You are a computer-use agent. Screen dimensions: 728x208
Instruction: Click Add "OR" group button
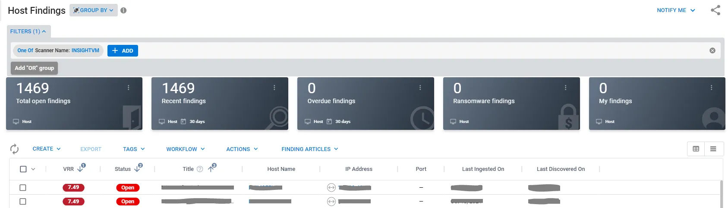(35, 68)
